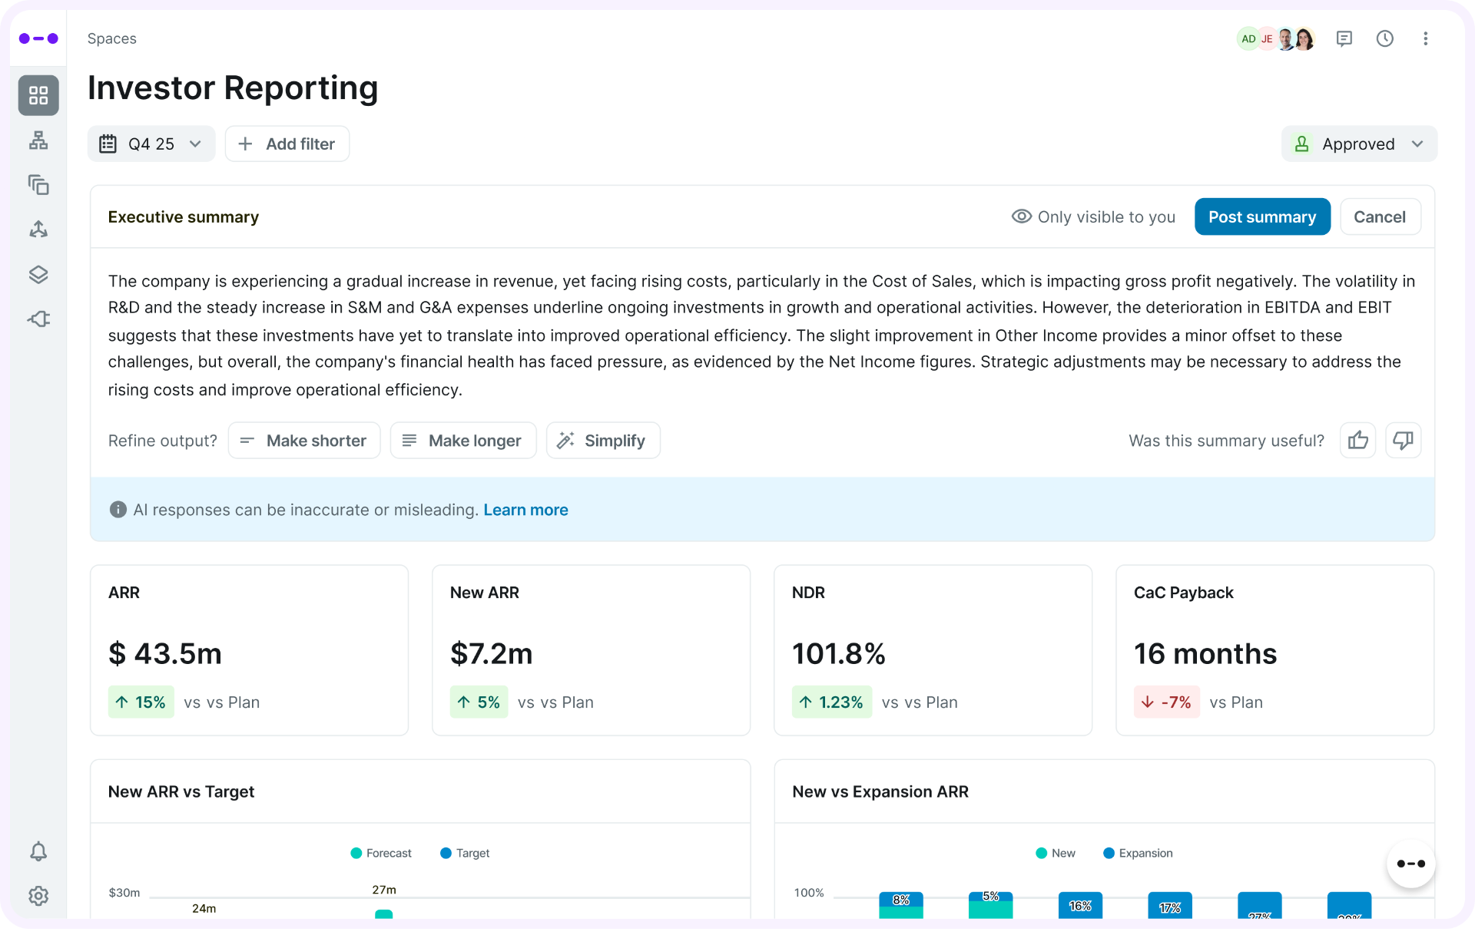Give thumbs up on the summary
Screen dimensions: 1475x935
click(1357, 441)
